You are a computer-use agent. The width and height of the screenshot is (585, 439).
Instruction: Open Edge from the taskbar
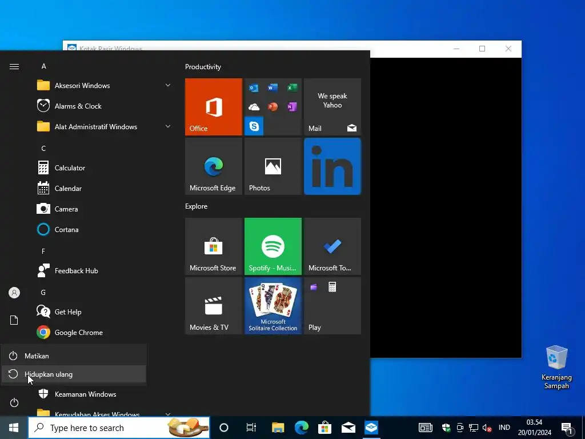coord(302,428)
